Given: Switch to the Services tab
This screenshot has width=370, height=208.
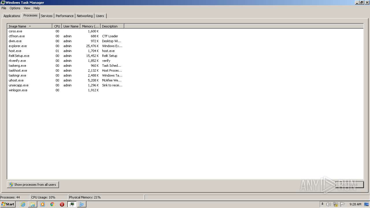Looking at the screenshot, I should pyautogui.click(x=47, y=16).
